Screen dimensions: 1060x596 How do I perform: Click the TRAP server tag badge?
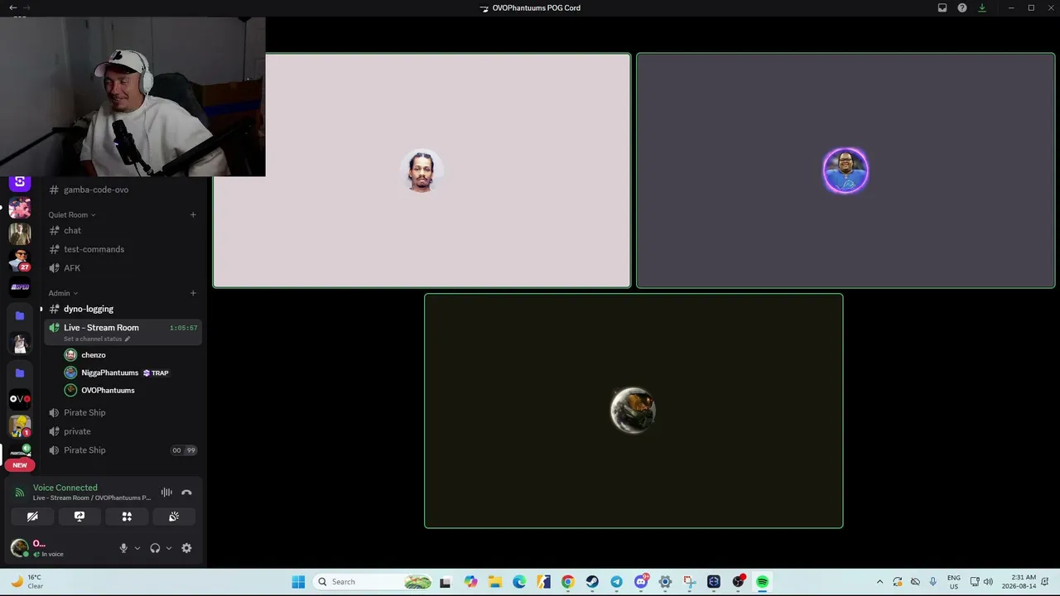coord(156,373)
